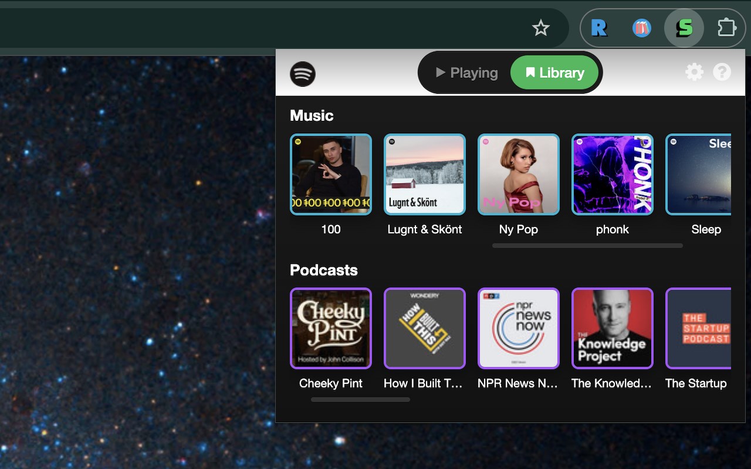The height and width of the screenshot is (469, 751).
Task: Click the Music section heading
Action: click(x=312, y=115)
